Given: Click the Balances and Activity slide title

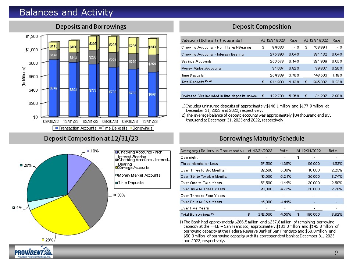Looking at the screenshot, I should pos(66,13).
